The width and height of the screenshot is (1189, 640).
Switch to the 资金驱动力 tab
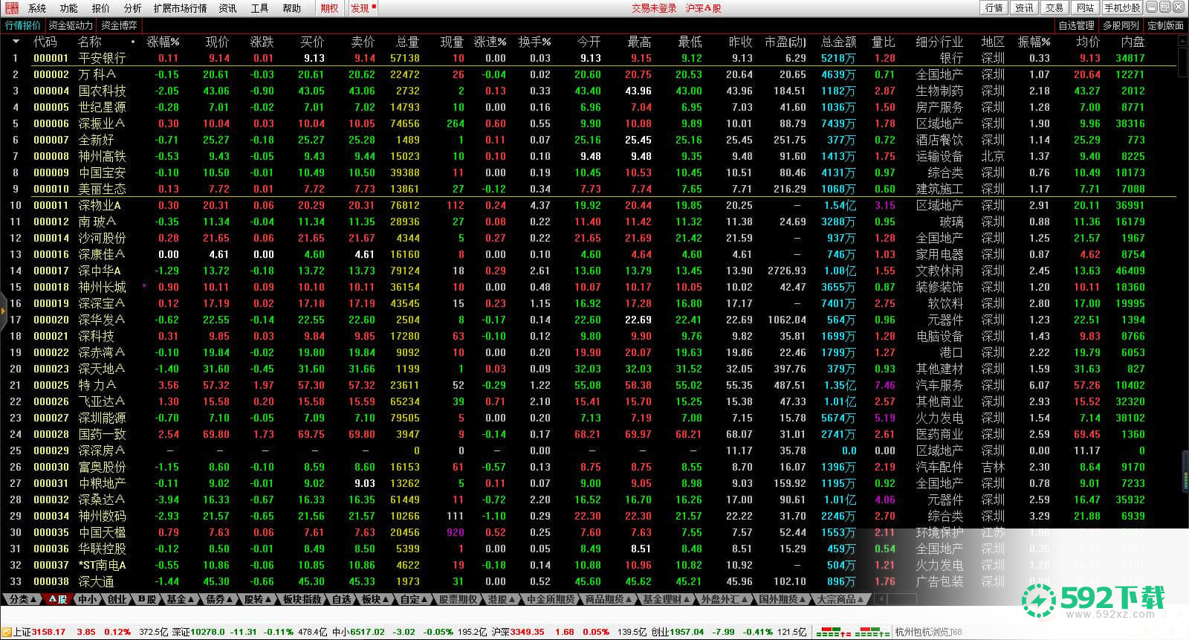coord(71,25)
